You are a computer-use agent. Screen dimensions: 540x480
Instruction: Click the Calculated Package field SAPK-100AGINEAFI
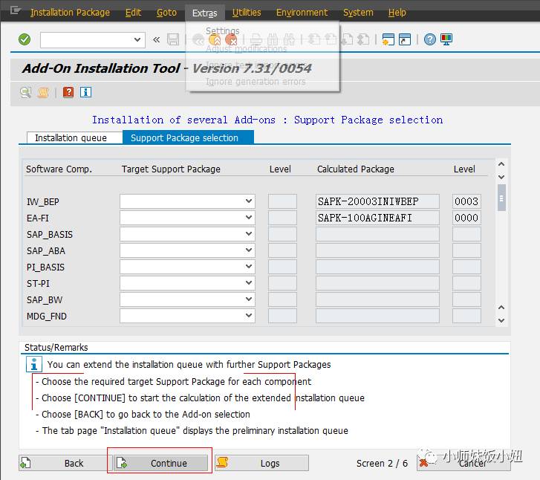[377, 218]
